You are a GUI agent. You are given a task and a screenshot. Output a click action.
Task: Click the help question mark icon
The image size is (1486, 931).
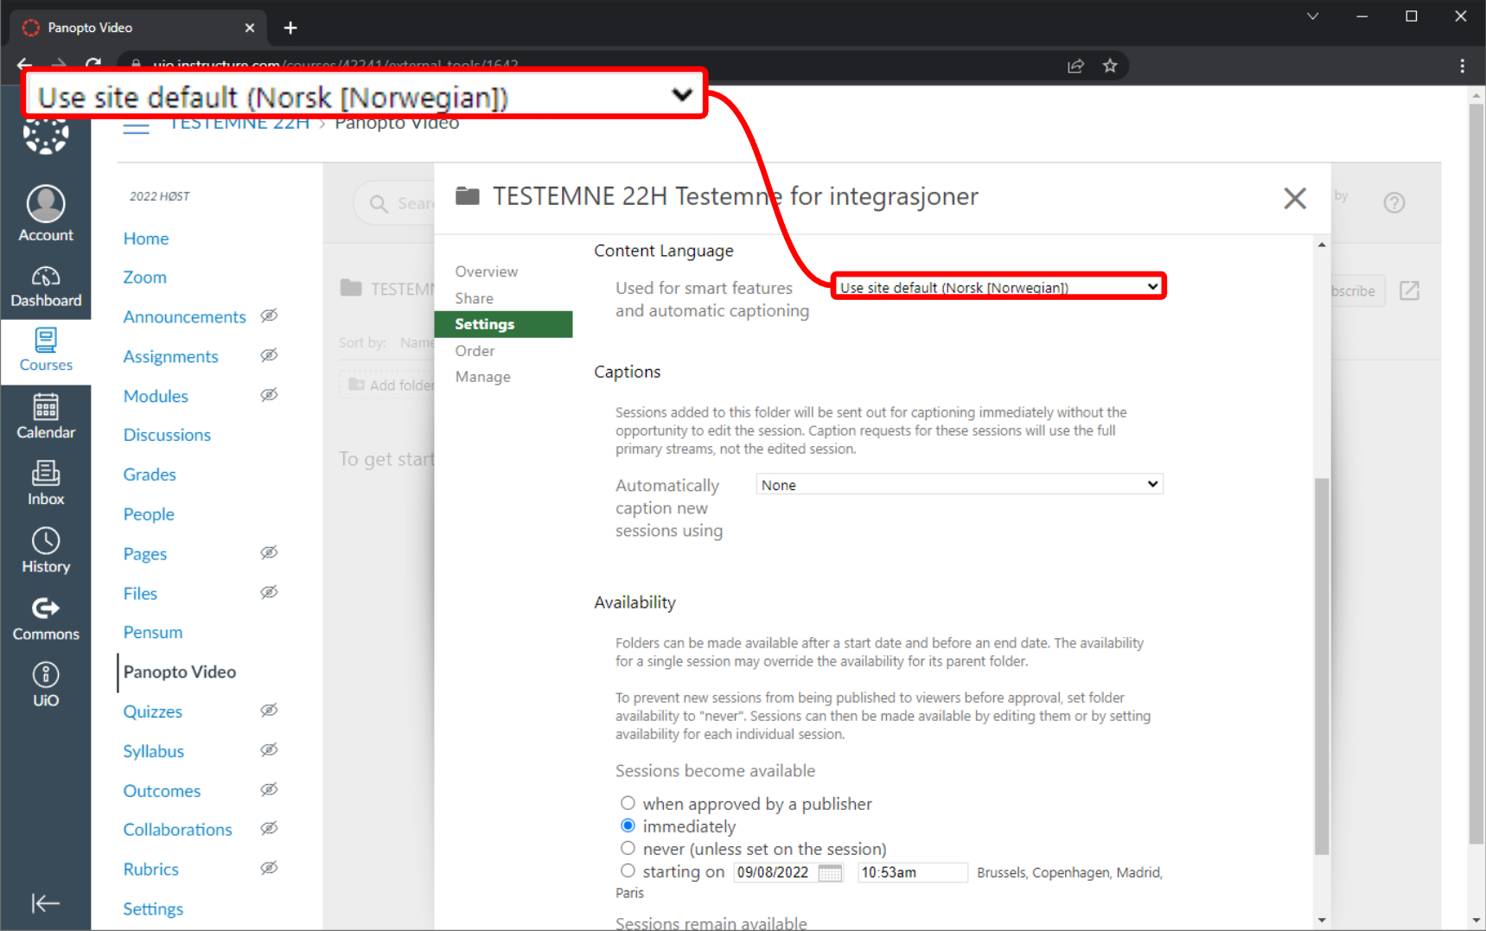(1394, 202)
